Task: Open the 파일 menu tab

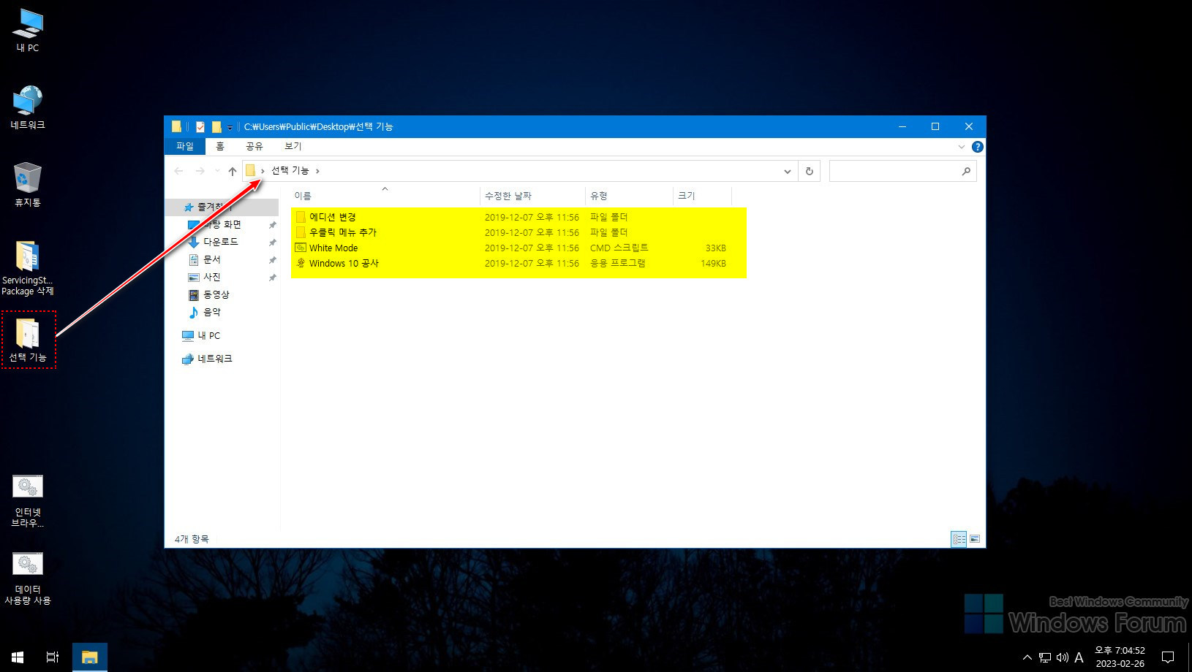Action: 185,146
